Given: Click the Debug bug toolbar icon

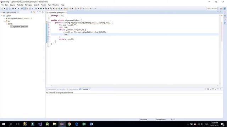Looking at the screenshot, I should 36,8.
